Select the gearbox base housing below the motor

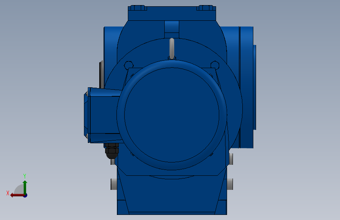[172, 195]
